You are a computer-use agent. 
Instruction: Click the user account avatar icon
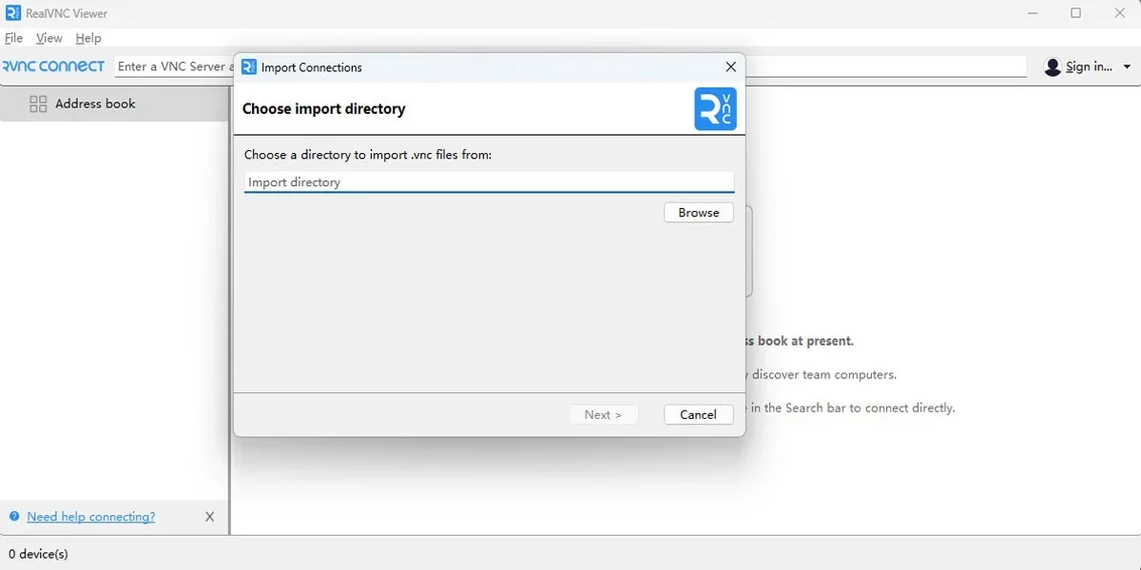pos(1053,66)
